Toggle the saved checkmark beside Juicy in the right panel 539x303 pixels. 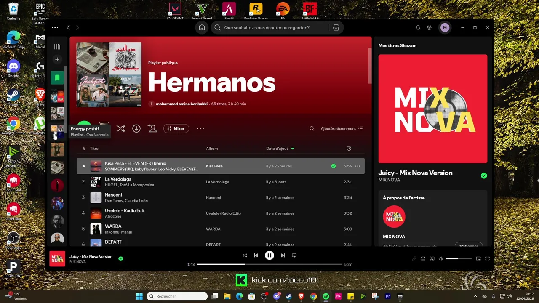click(x=484, y=175)
